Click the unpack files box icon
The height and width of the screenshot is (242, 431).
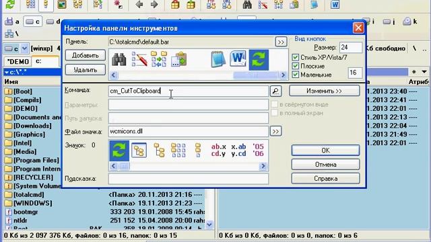[191, 5]
